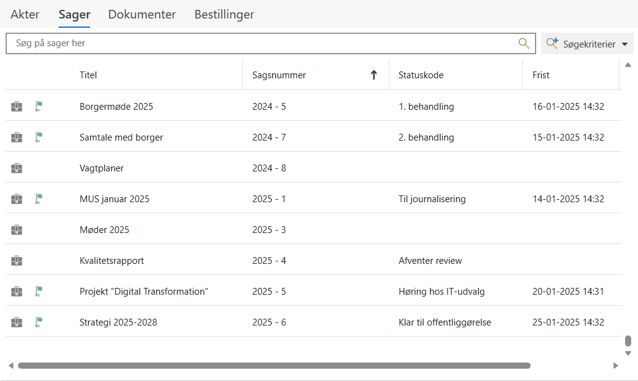Image resolution: width=638 pixels, height=381 pixels.
Task: Go to the Bestillinger tab
Action: pyautogui.click(x=224, y=15)
